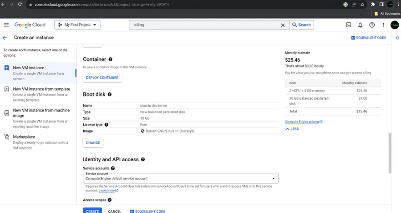This screenshot has width=401, height=213.
Task: Open the three-dot settings menu in header
Action: [383, 25]
